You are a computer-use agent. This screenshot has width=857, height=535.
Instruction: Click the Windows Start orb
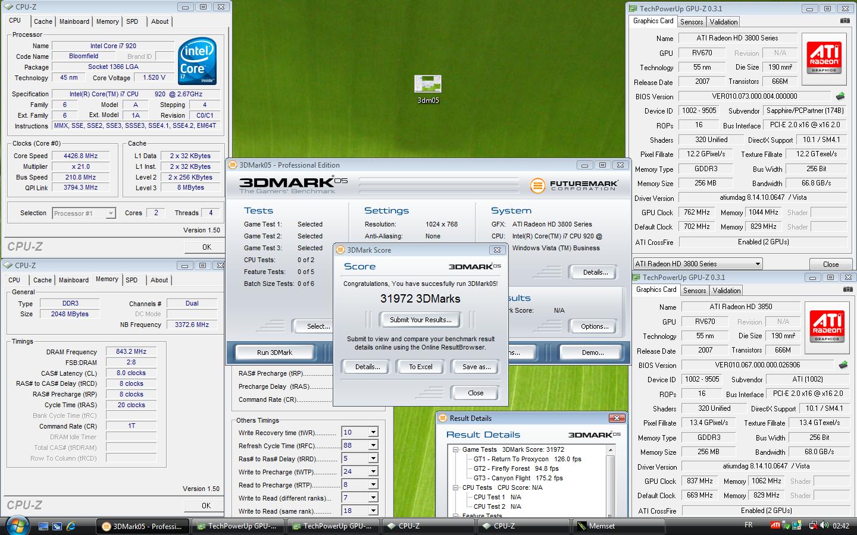click(16, 525)
